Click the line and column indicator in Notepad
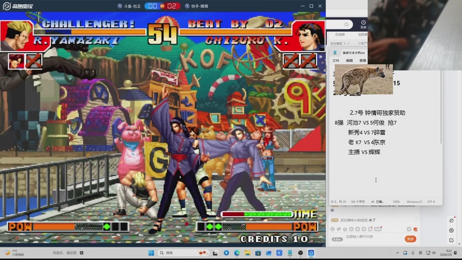The image size is (462, 260). click(338, 202)
